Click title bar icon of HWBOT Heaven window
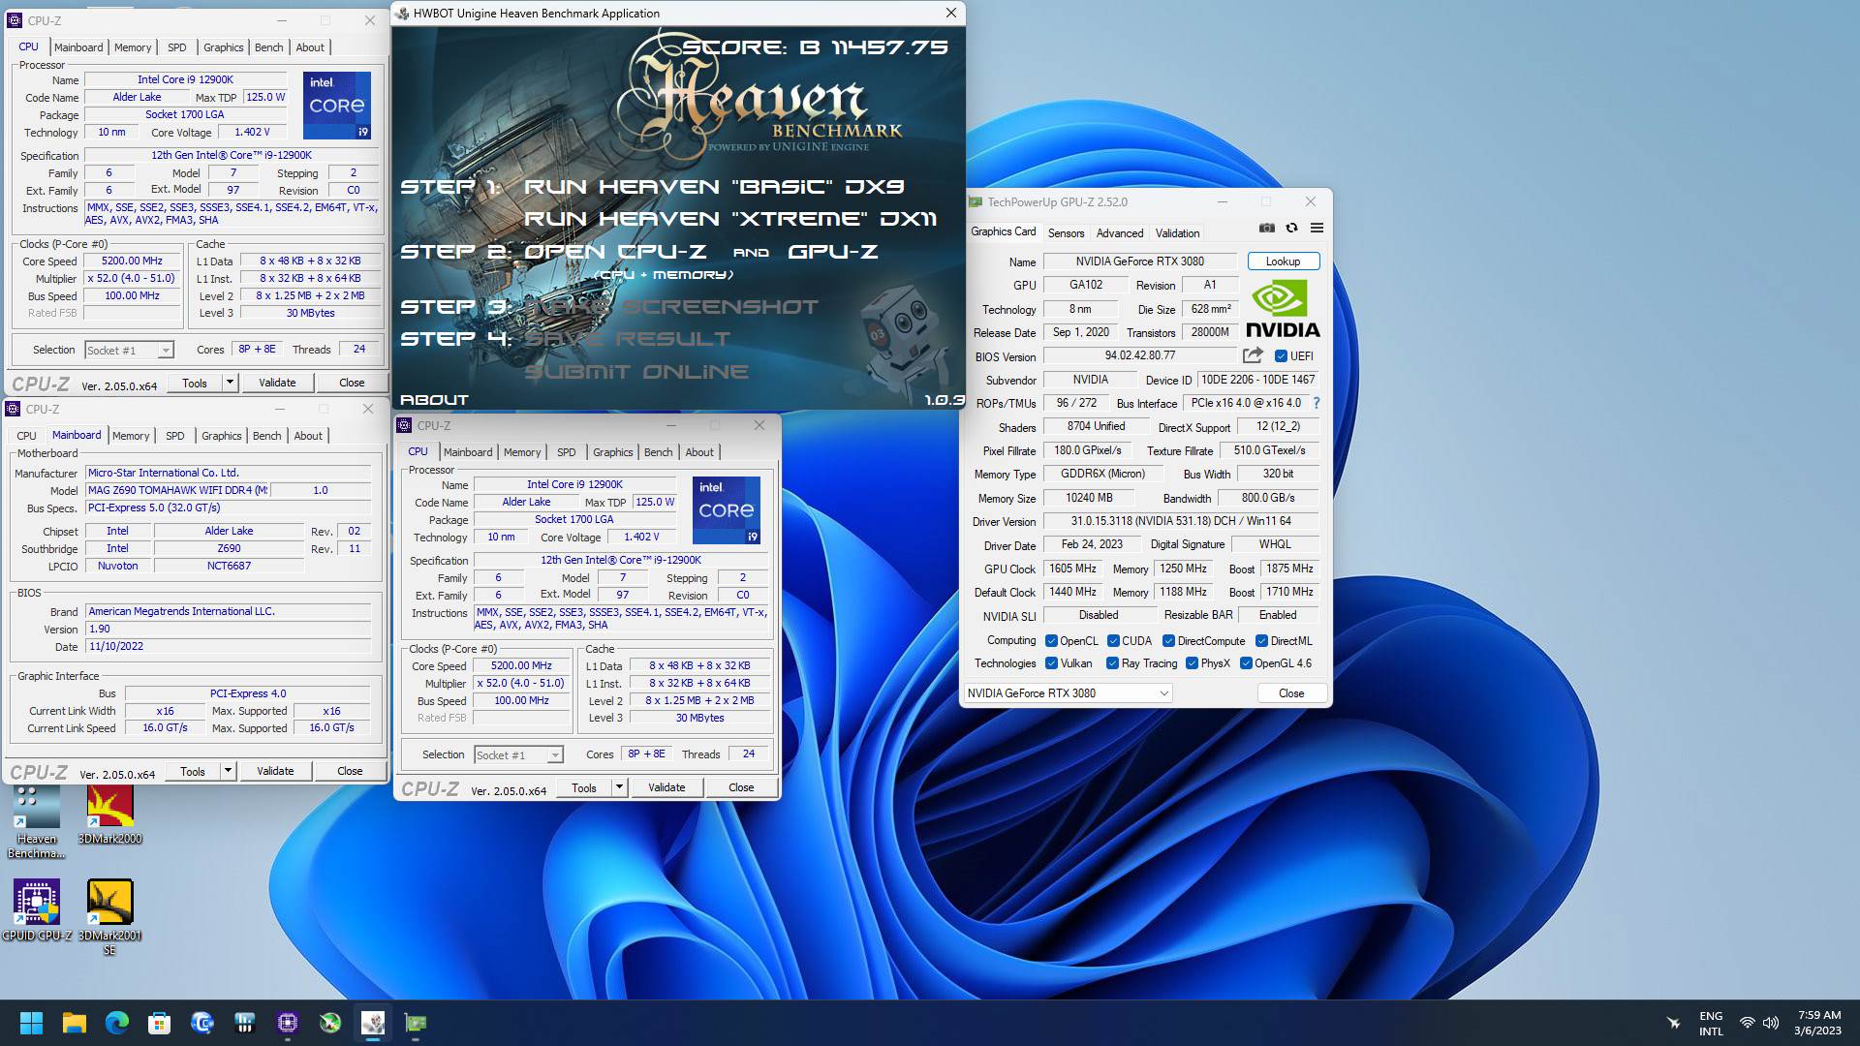 pos(403,14)
